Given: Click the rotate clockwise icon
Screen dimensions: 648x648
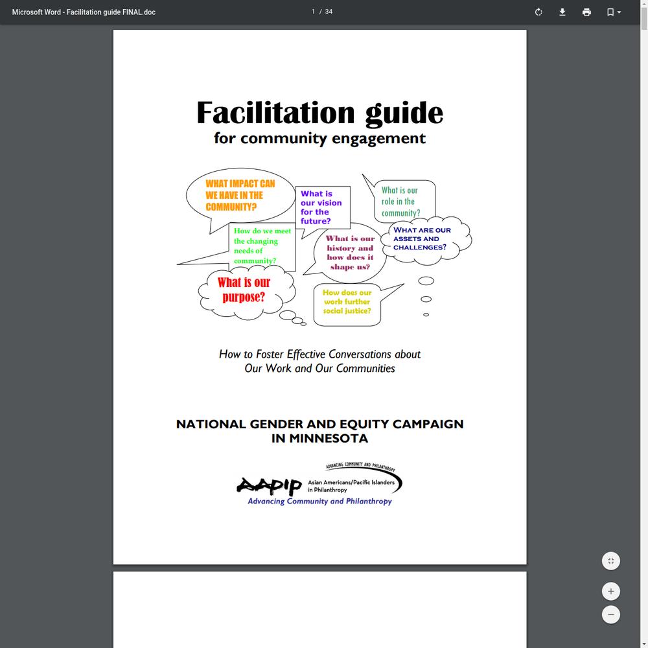Looking at the screenshot, I should tap(538, 12).
